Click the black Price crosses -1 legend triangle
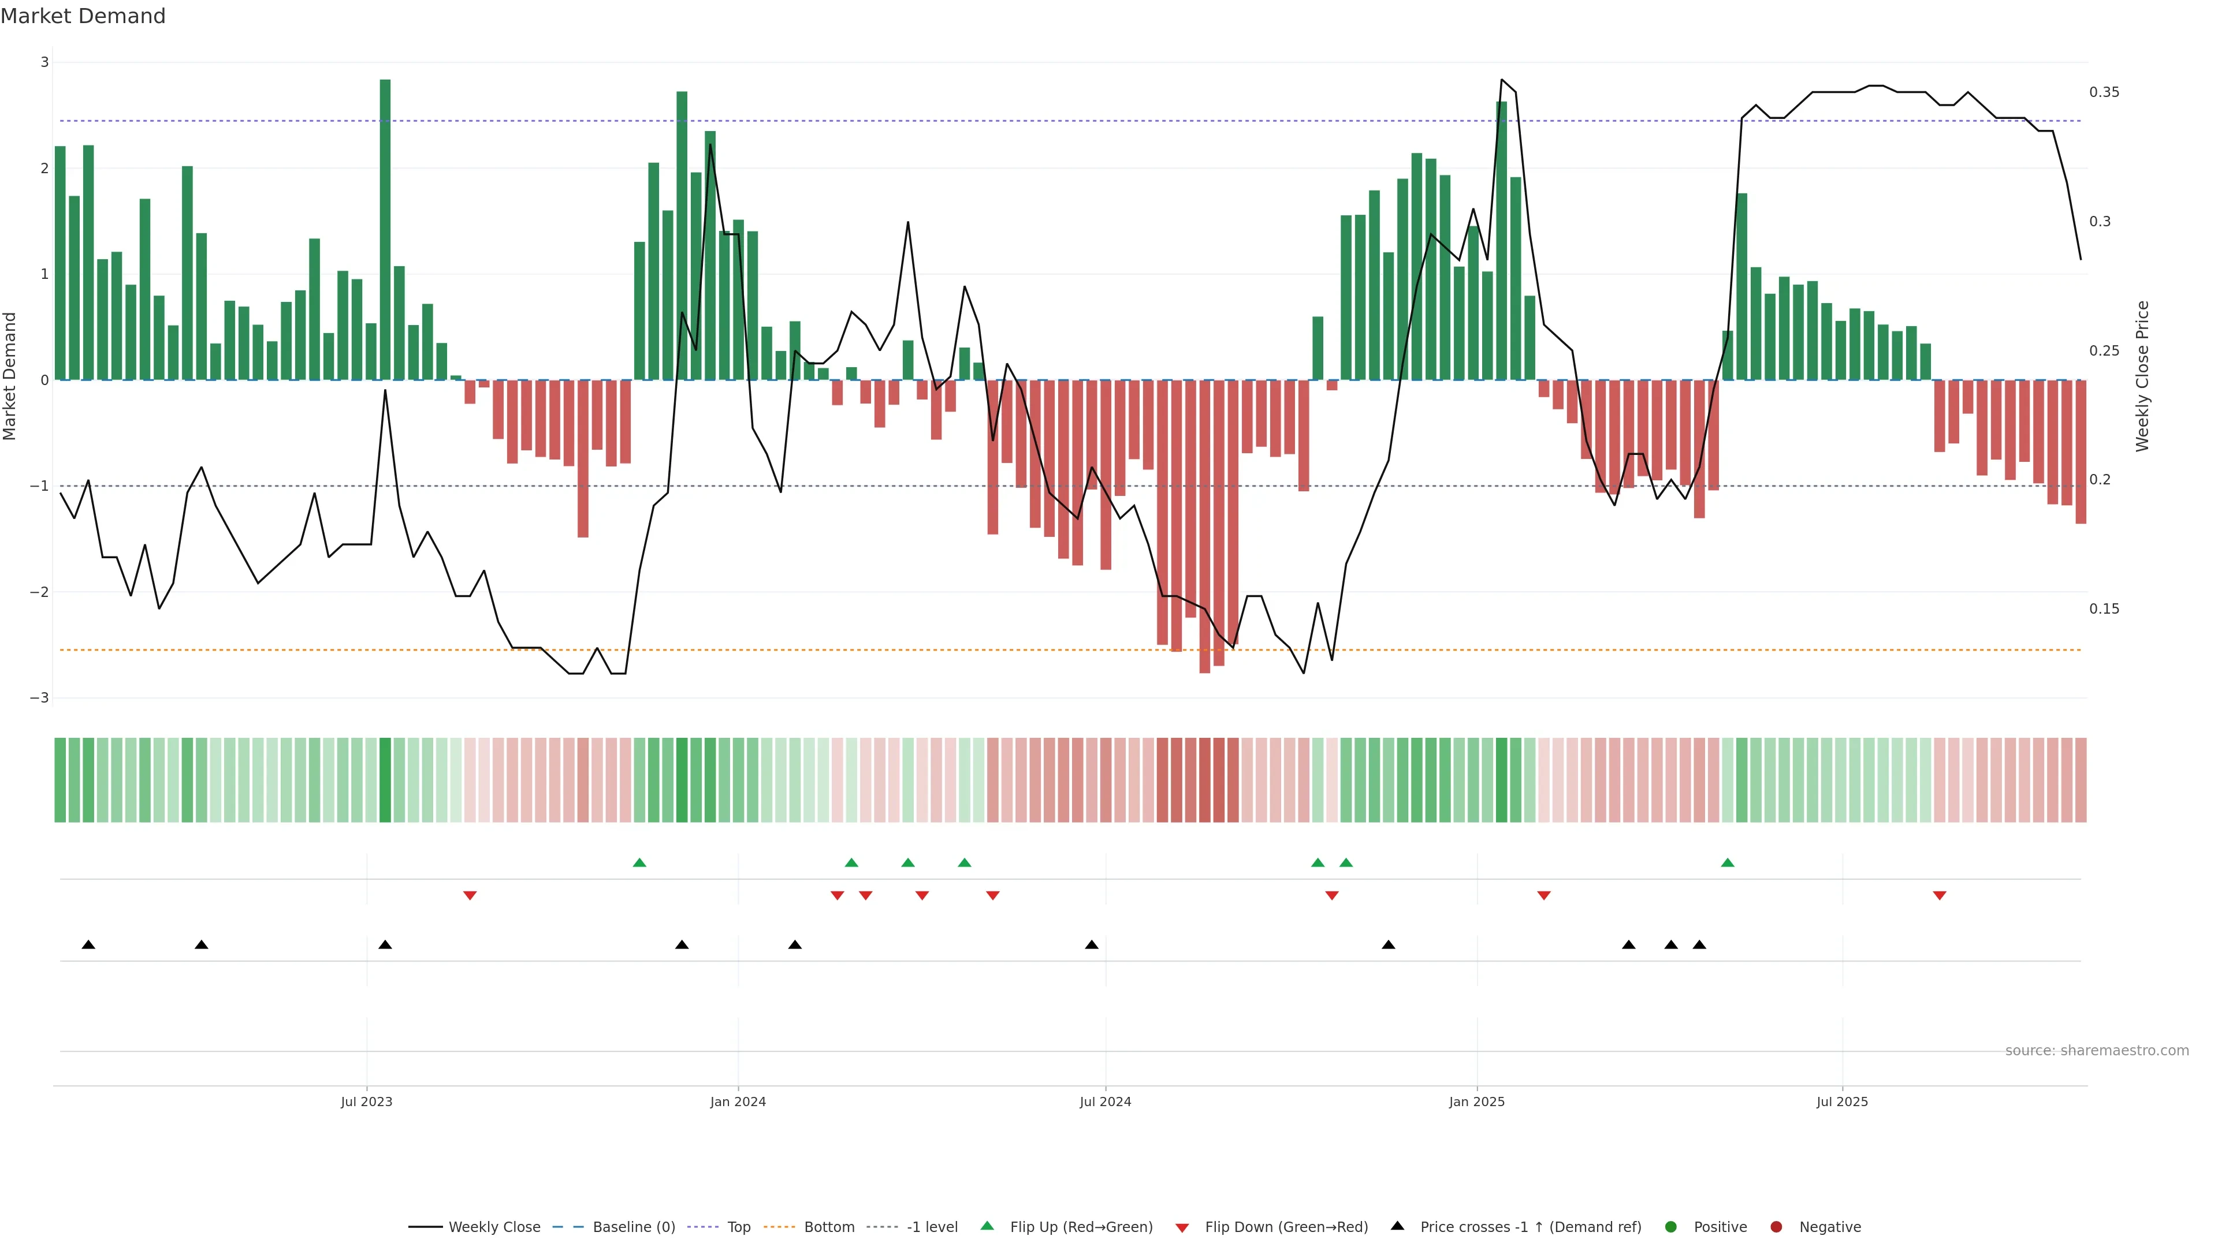Screen dimensions: 2218x1247 point(1397,1226)
